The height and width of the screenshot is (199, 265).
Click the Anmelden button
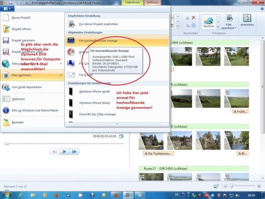point(247,20)
